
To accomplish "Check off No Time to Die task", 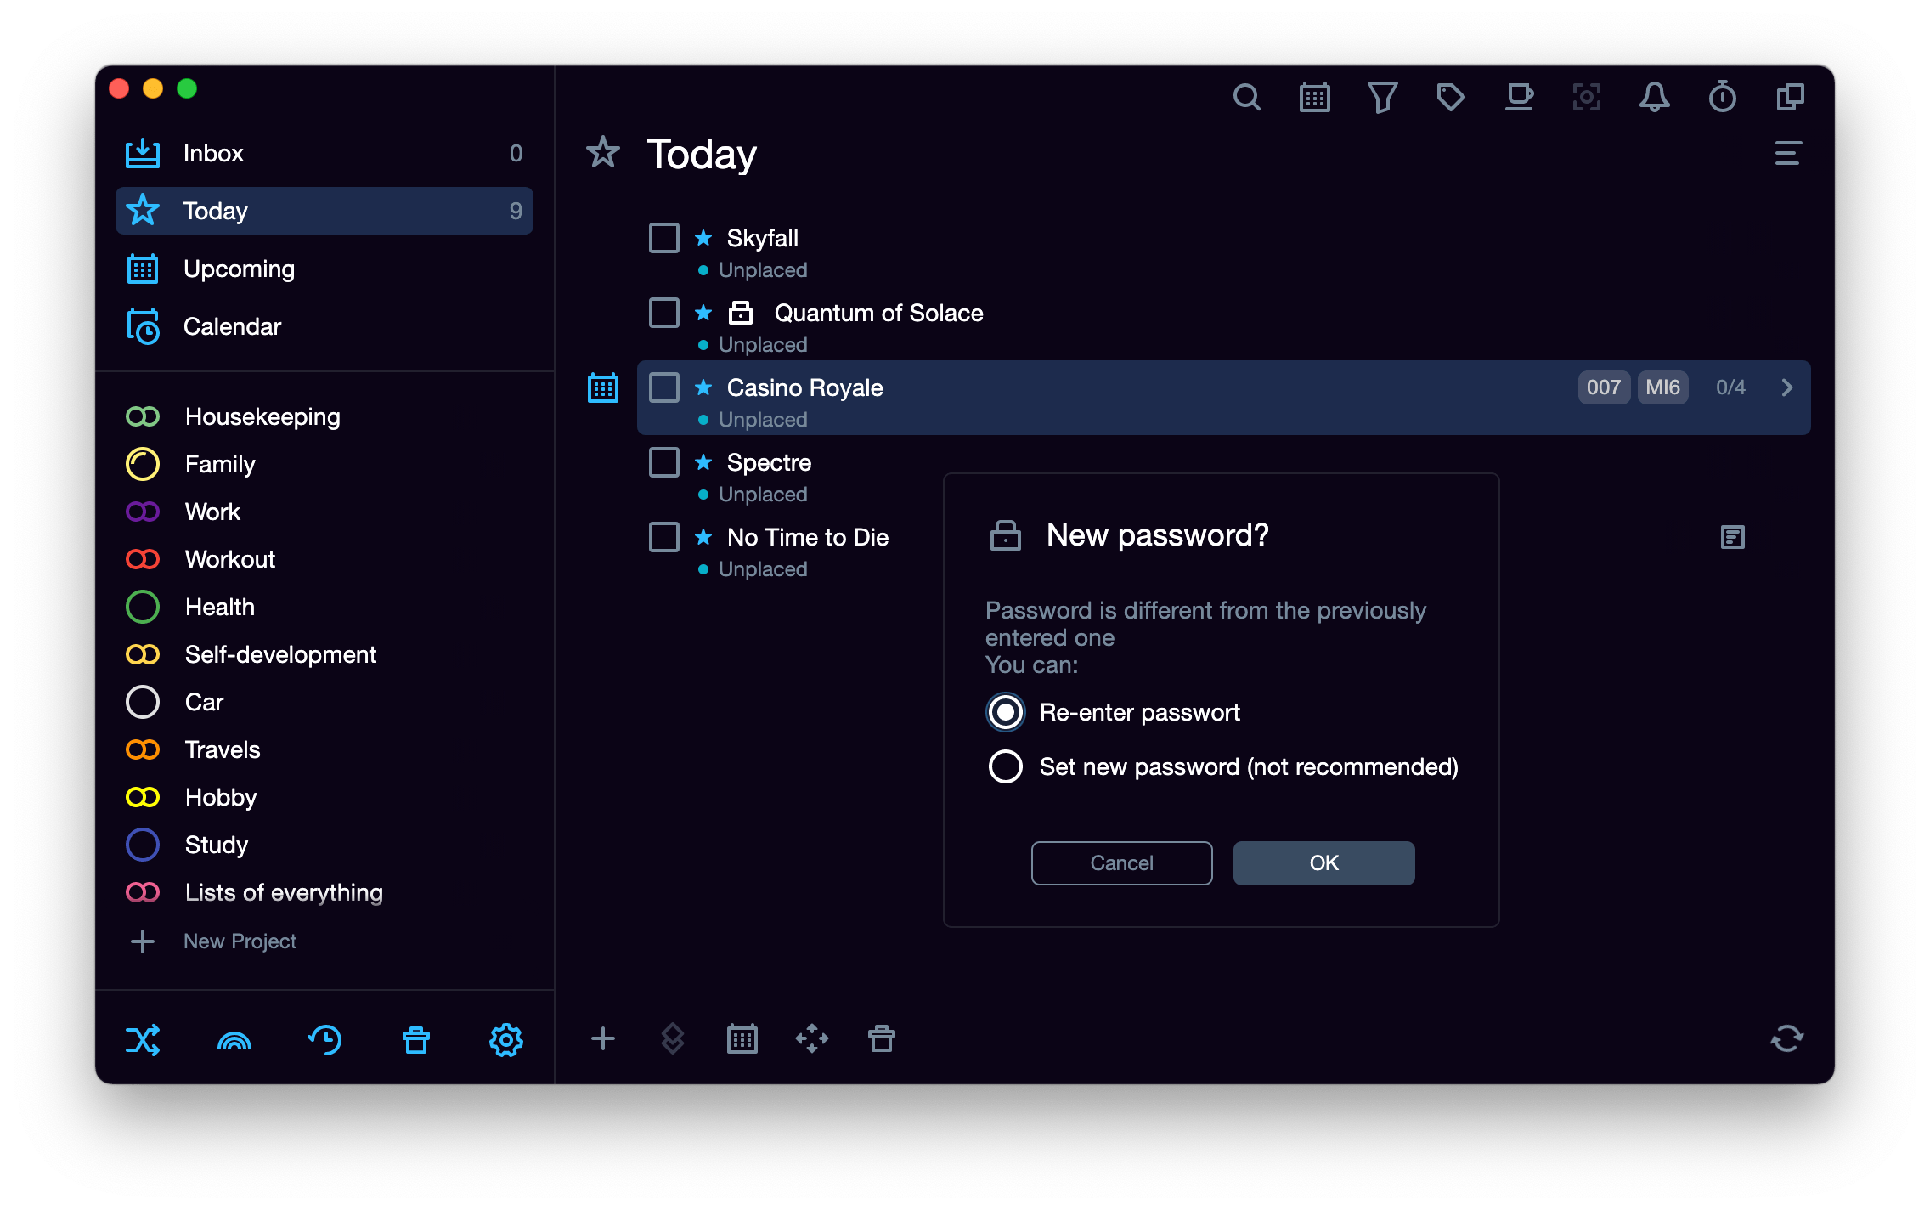I will point(664,537).
